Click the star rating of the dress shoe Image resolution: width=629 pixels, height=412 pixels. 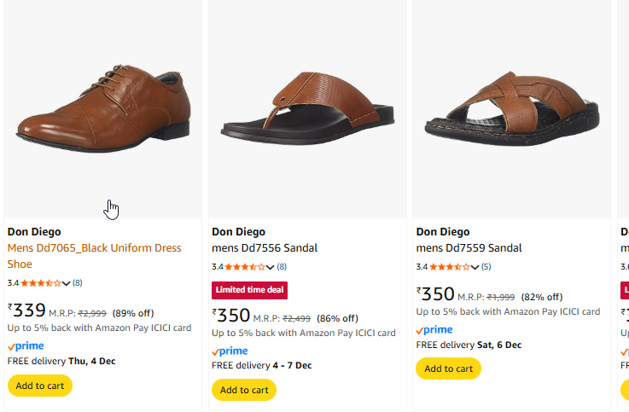point(40,283)
